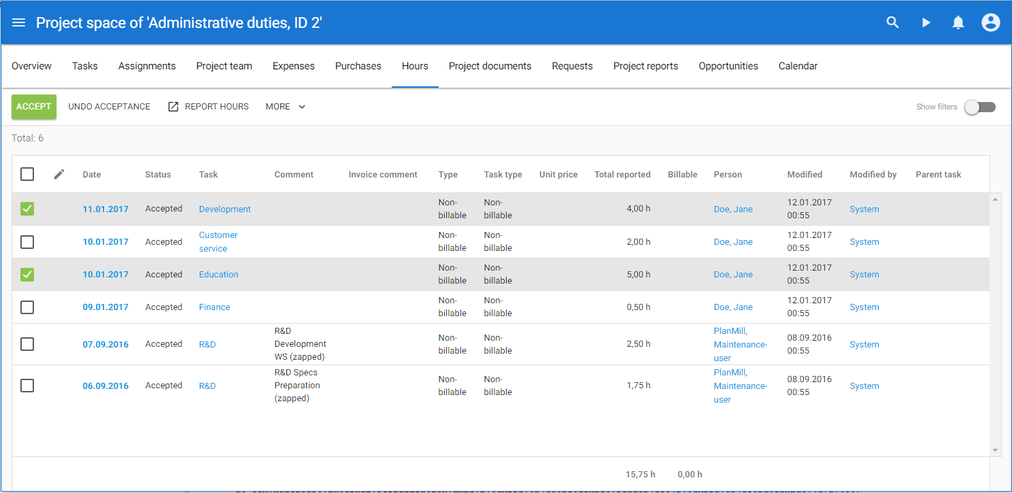Image resolution: width=1012 pixels, height=493 pixels.
Task: Open the 09.01.2017 date link
Action: (105, 307)
